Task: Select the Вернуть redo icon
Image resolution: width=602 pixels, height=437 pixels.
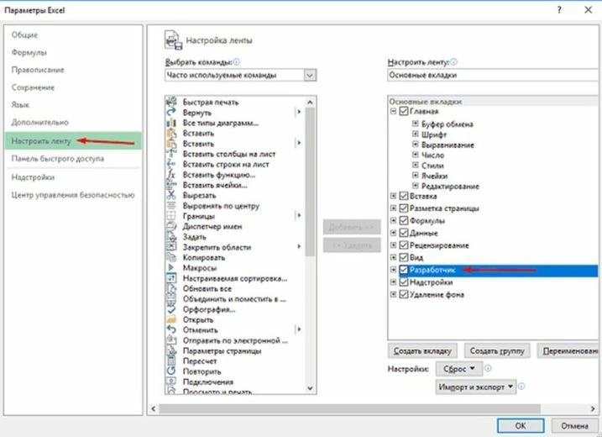Action: point(171,113)
